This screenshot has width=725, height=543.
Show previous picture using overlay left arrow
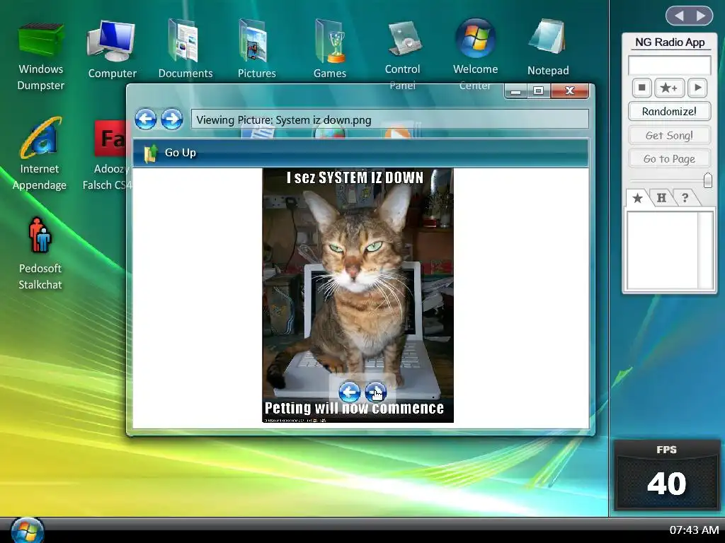click(349, 392)
